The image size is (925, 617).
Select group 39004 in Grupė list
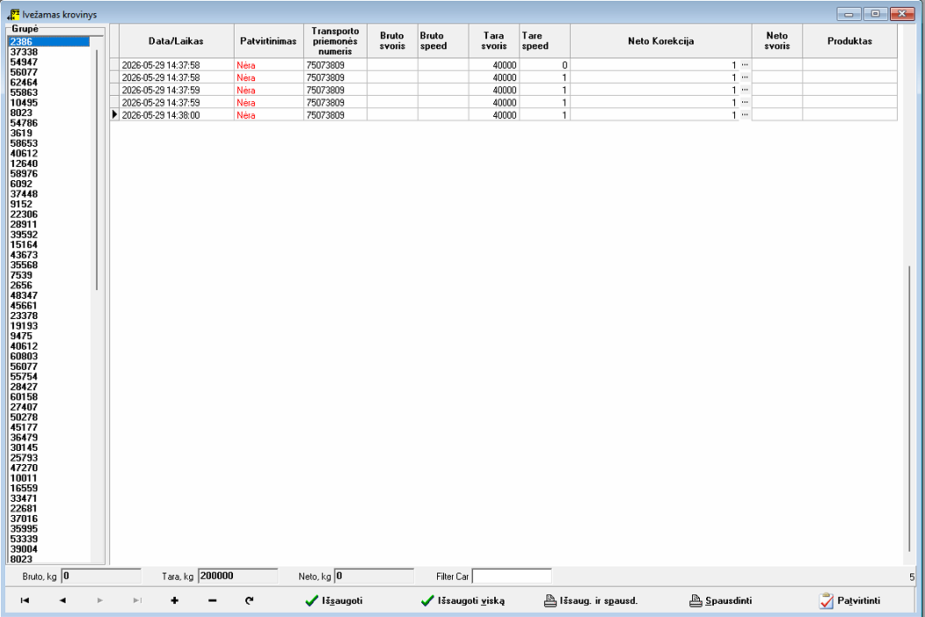pos(49,549)
